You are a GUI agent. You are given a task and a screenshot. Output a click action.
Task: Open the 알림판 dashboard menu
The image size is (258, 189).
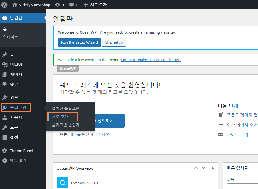[23, 18]
